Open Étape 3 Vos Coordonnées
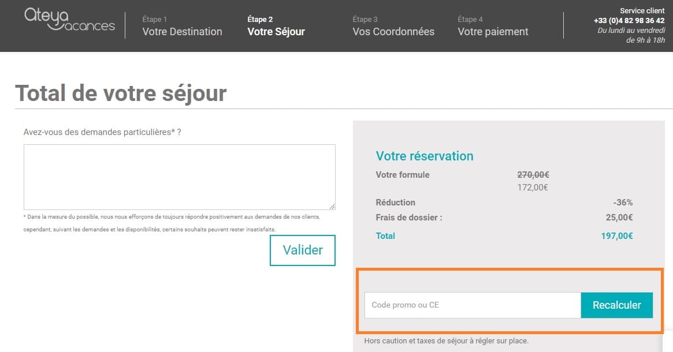The image size is (673, 352). 393,26
